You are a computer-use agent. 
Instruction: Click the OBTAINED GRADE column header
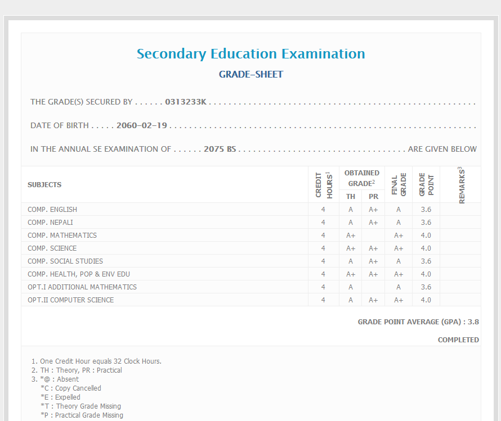361,178
